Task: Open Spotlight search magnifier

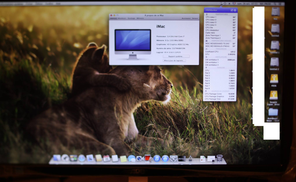Action: click(x=275, y=4)
